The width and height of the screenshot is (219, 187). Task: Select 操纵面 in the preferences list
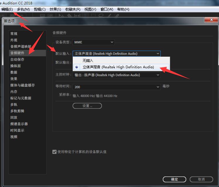28,66
